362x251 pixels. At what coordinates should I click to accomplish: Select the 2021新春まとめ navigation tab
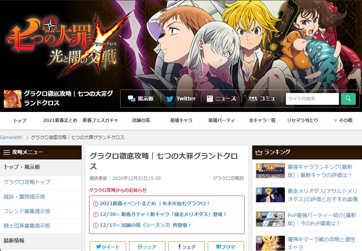[60, 120]
